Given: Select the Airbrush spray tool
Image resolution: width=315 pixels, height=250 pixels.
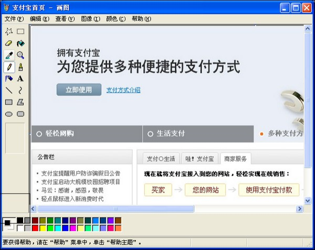Looking at the screenshot, I should 9,78.
